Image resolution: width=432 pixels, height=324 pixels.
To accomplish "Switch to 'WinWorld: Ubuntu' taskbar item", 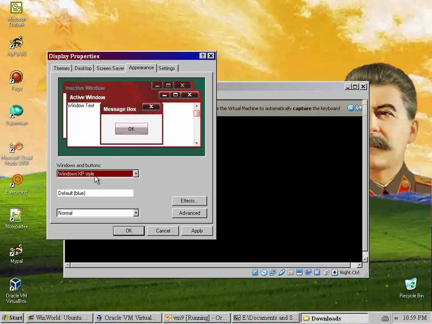I will tap(59, 318).
